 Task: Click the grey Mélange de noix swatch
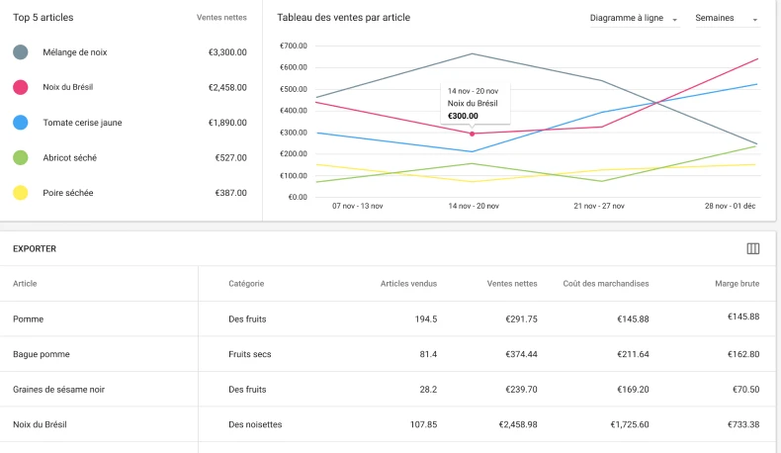click(x=20, y=52)
